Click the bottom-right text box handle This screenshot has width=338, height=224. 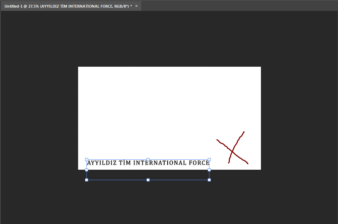click(209, 180)
